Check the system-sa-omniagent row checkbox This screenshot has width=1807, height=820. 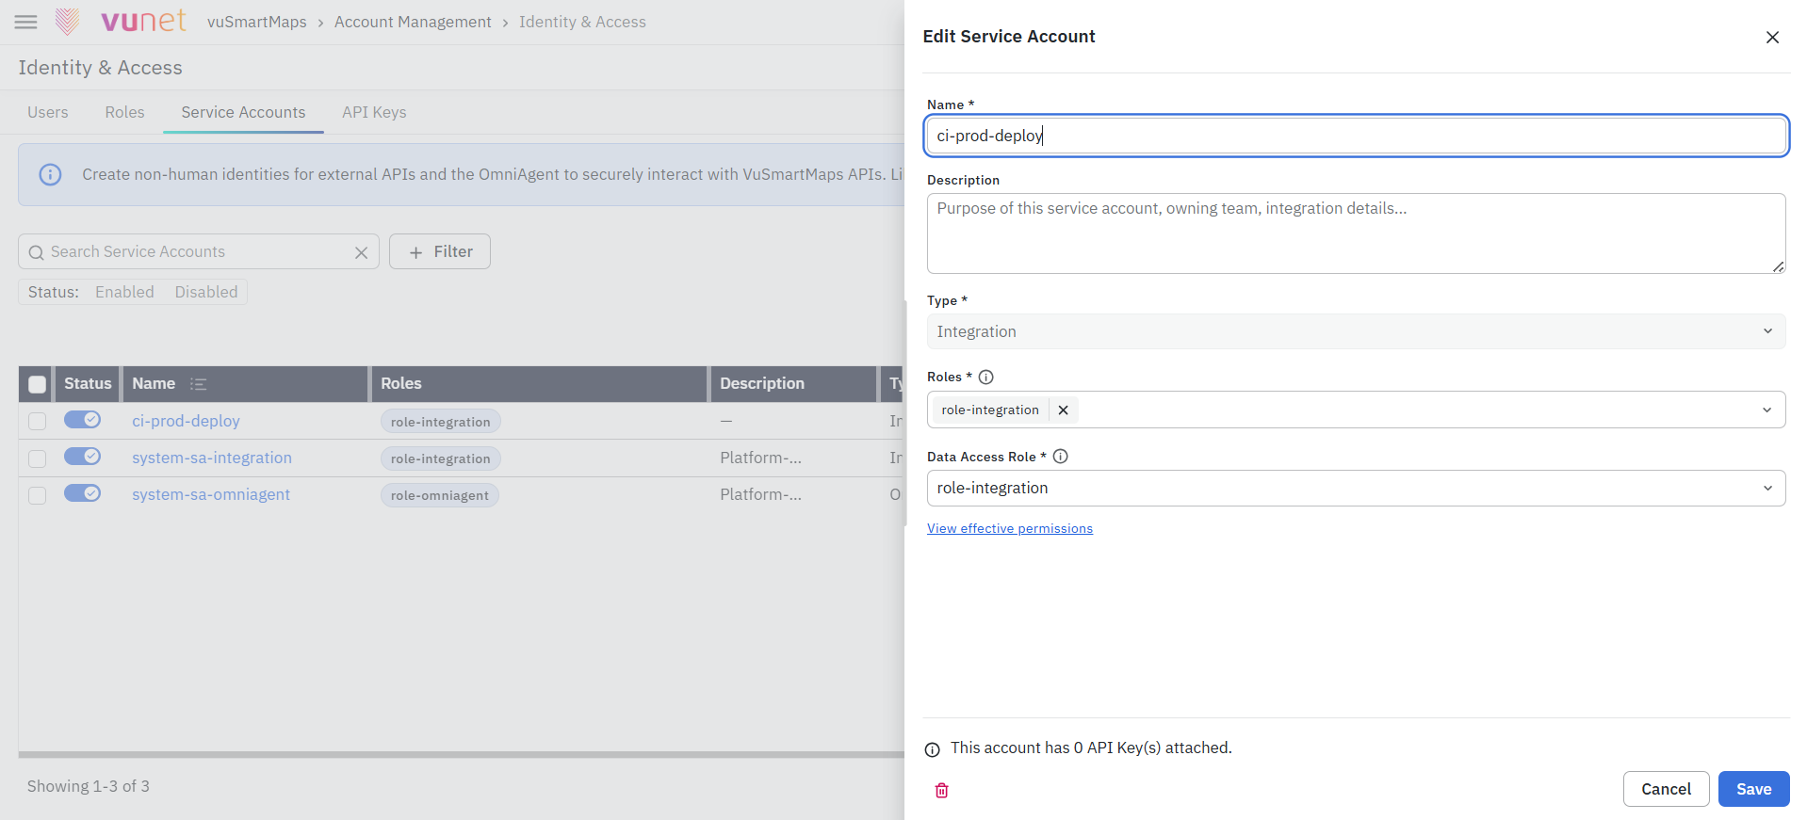click(x=38, y=494)
